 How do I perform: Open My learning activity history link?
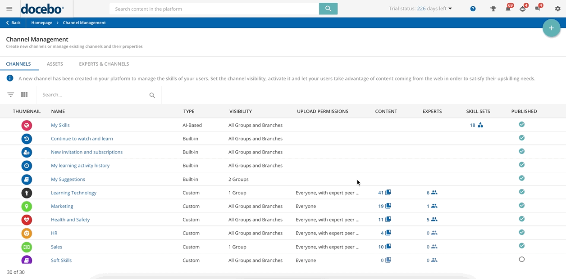80,166
